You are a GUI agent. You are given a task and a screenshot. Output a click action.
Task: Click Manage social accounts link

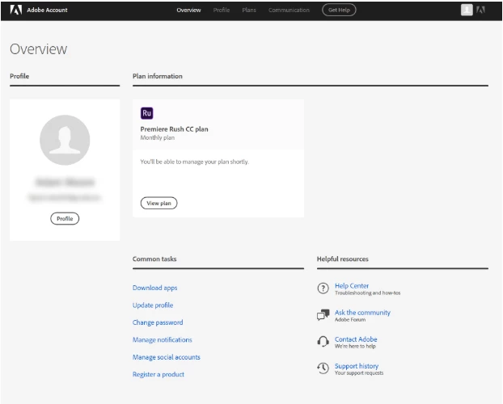click(166, 357)
